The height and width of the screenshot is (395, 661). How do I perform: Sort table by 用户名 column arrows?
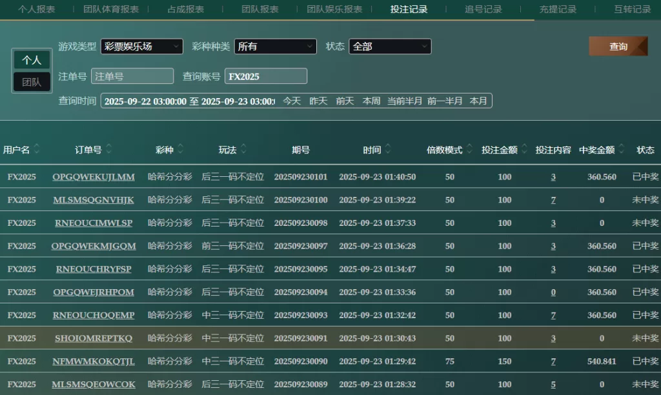pos(37,150)
